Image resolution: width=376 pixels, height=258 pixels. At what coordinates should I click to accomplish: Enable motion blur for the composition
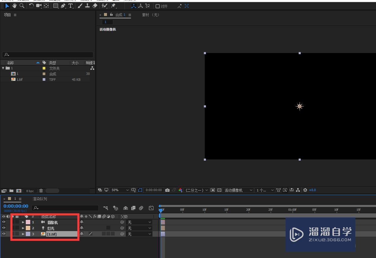141,208
